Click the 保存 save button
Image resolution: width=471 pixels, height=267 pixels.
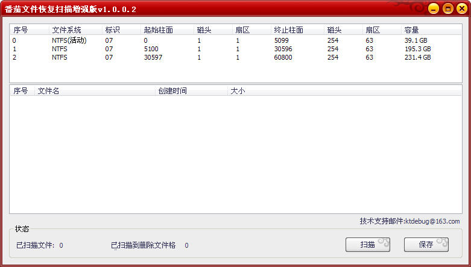coord(426,245)
